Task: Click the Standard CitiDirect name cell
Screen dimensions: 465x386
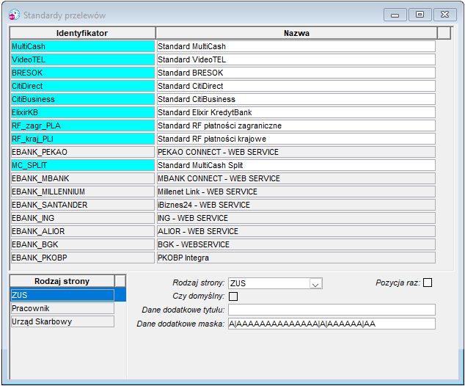Action: pos(296,86)
